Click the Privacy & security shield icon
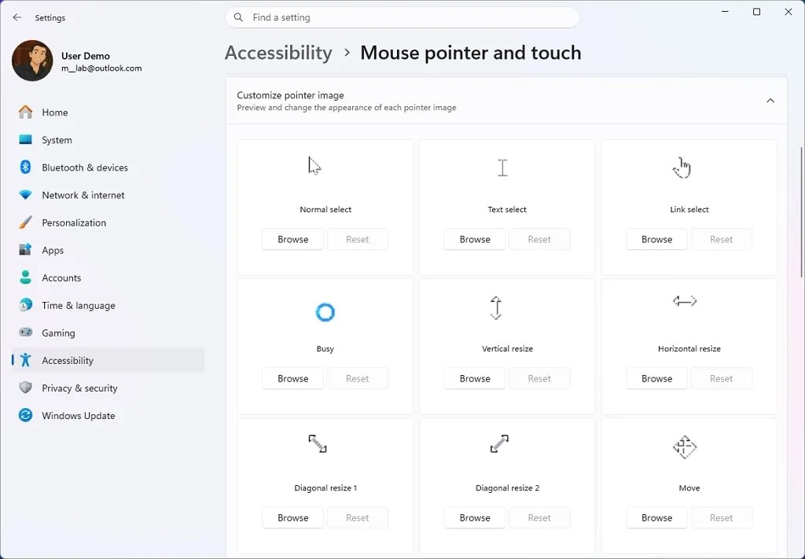 click(25, 388)
